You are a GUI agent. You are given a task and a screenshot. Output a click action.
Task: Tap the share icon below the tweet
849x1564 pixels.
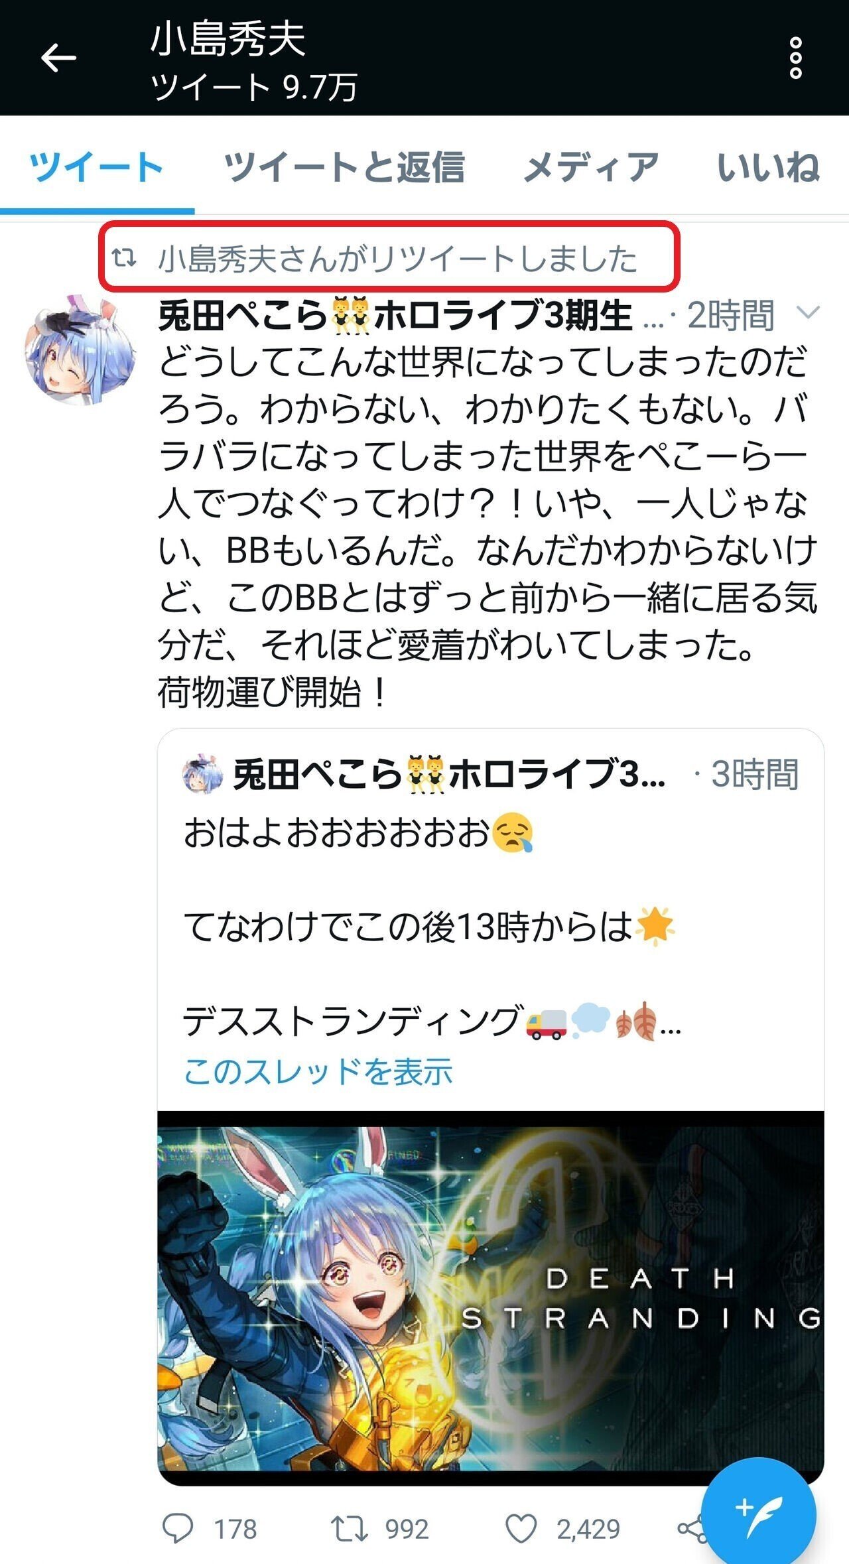click(691, 1530)
